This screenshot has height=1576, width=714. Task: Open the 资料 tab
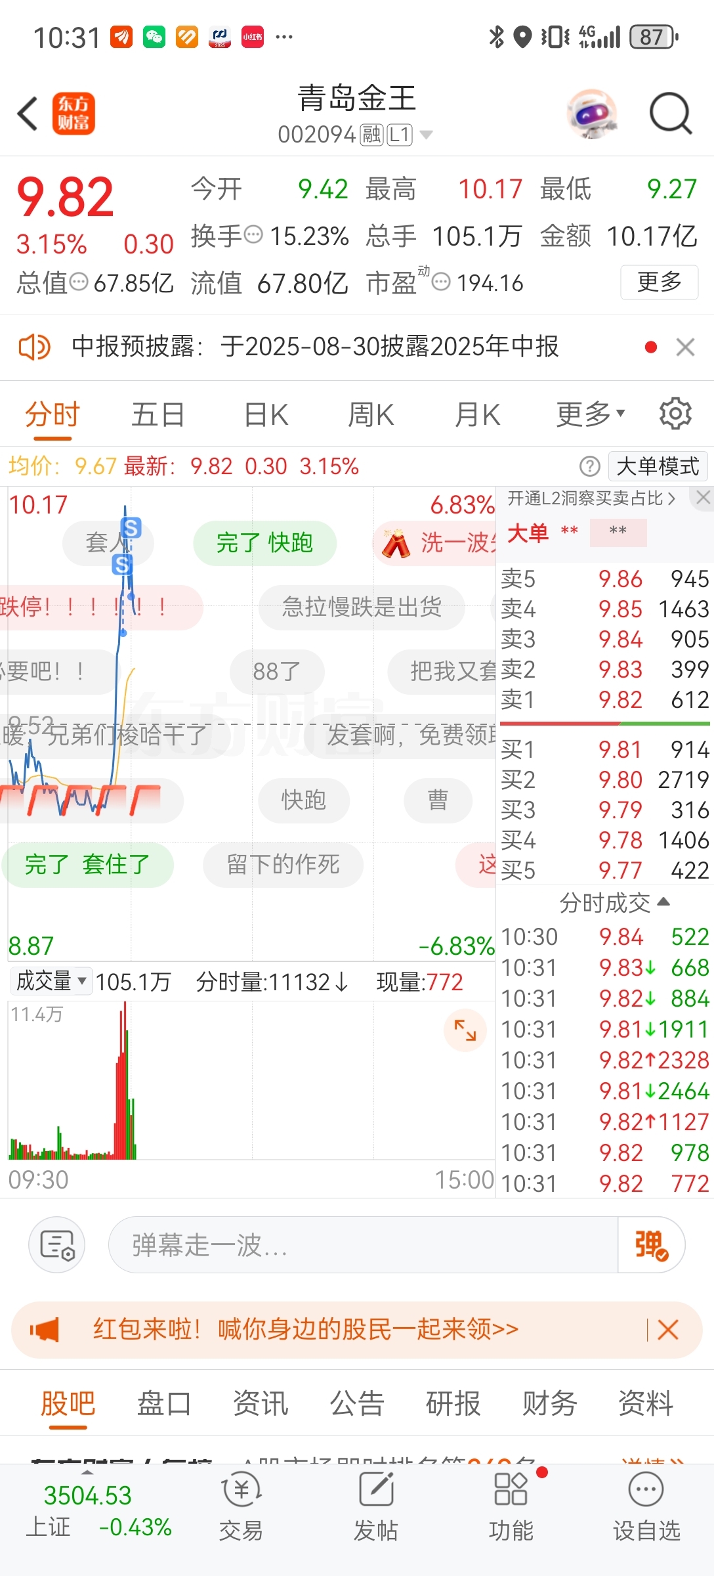(646, 1403)
